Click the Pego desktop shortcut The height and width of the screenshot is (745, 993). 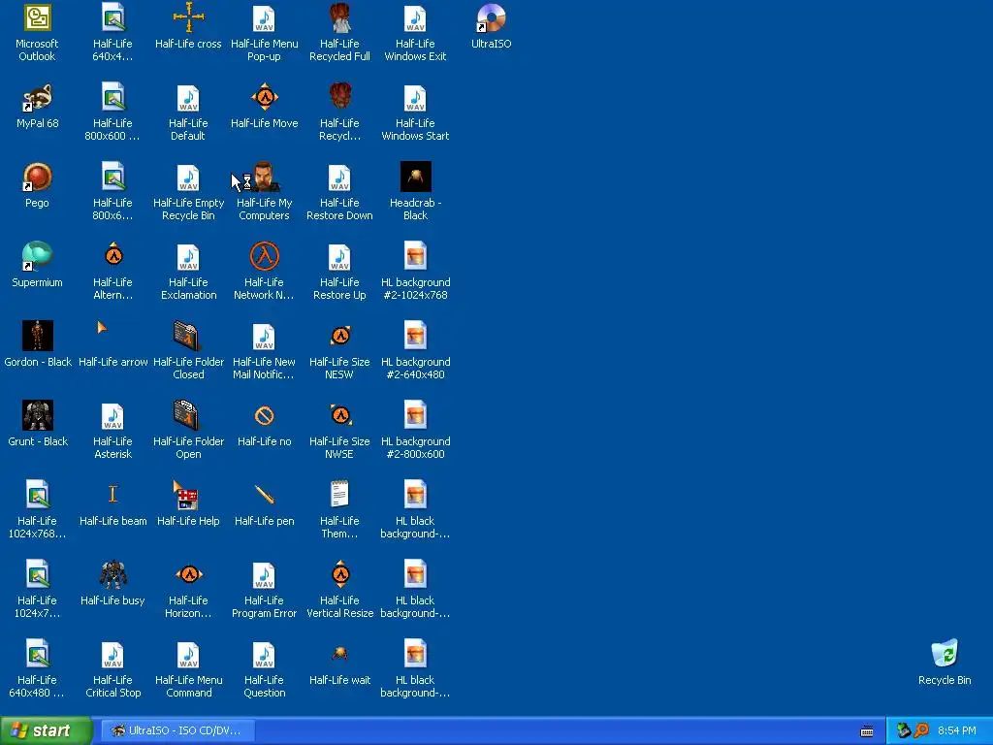tap(37, 185)
